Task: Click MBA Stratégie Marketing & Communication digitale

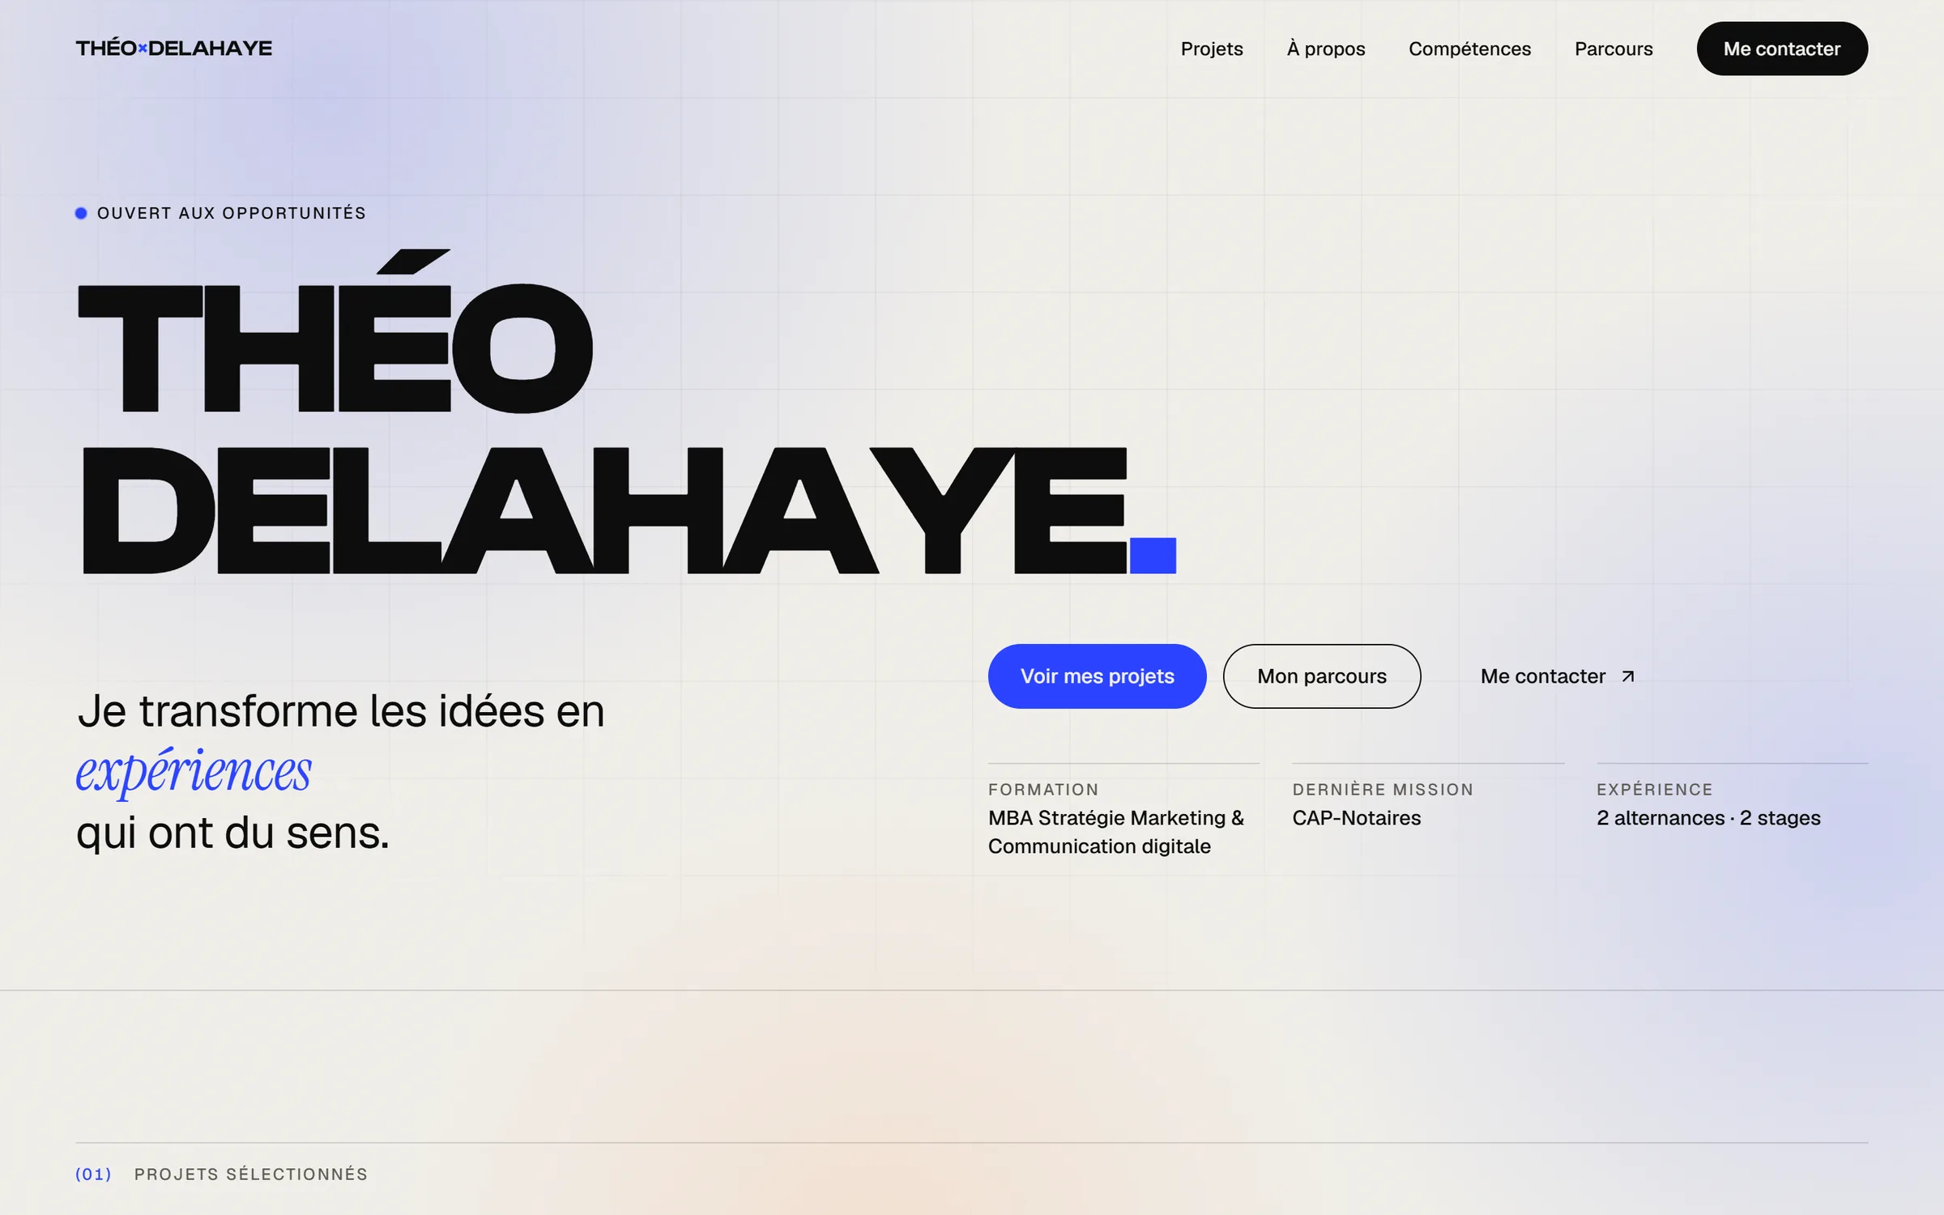Action: coord(1116,832)
